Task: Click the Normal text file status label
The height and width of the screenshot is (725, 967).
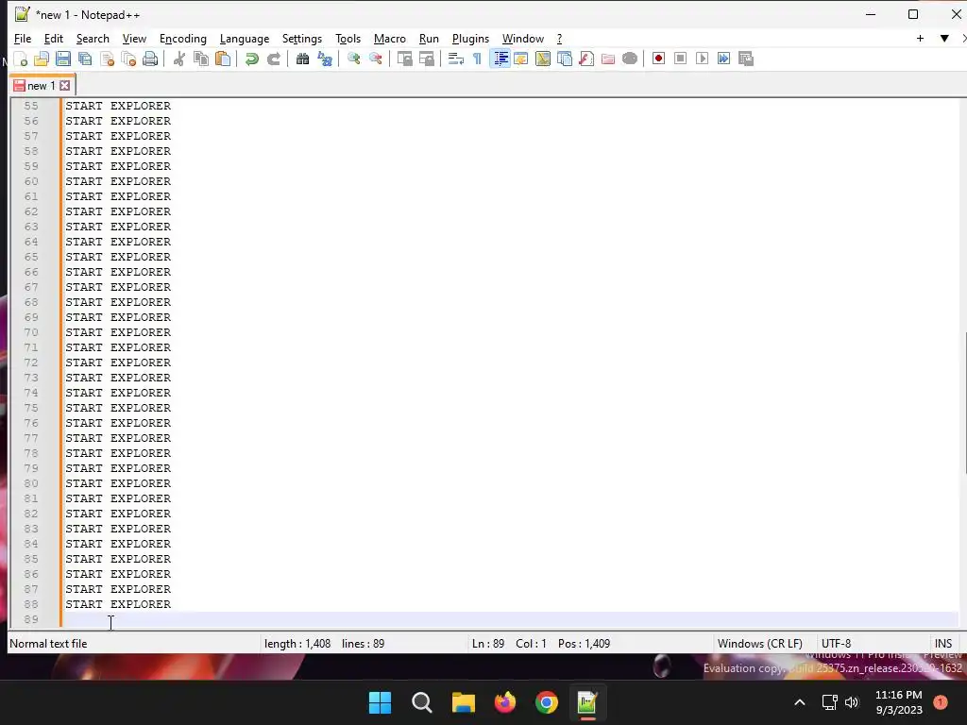Action: click(48, 644)
